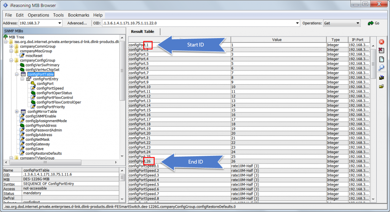390x212 pixels.
Task: Click the folder icon of companyConfigGroup
Action: tap(16, 60)
